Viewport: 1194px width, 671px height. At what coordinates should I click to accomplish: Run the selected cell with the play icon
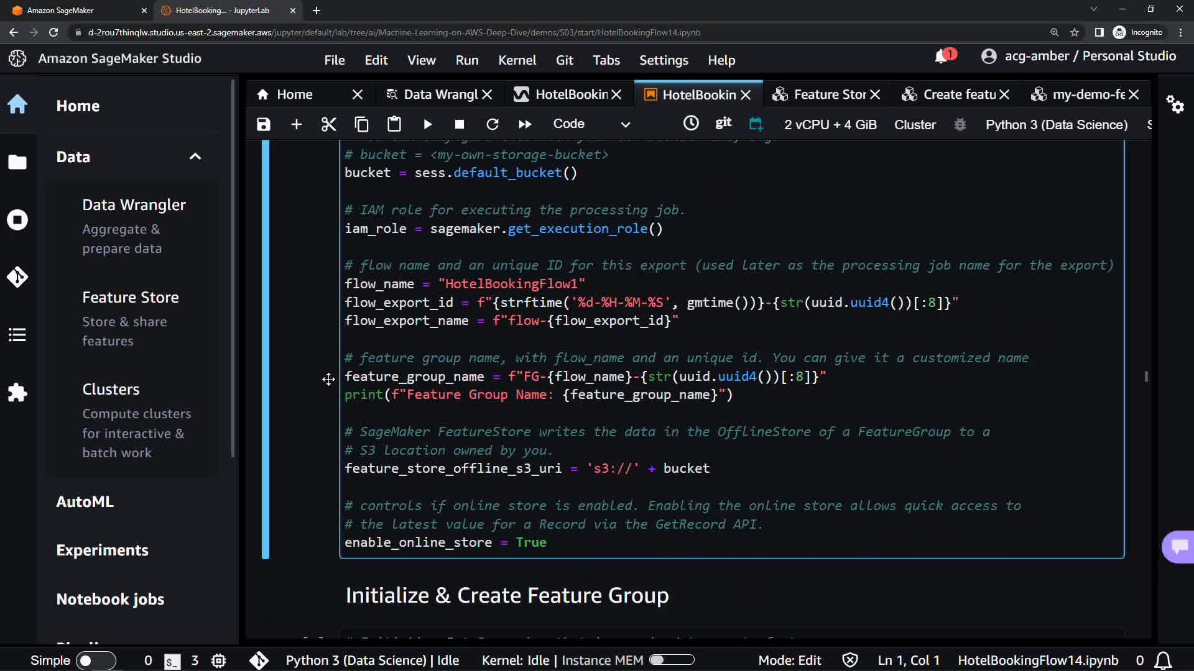(x=427, y=124)
